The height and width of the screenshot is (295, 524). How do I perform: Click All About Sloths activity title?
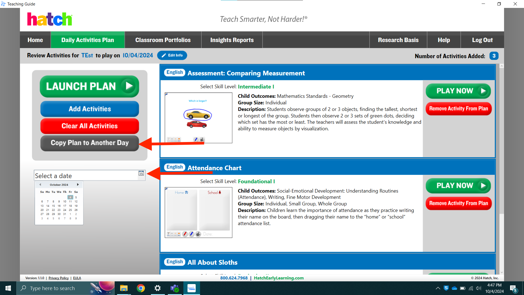point(212,262)
